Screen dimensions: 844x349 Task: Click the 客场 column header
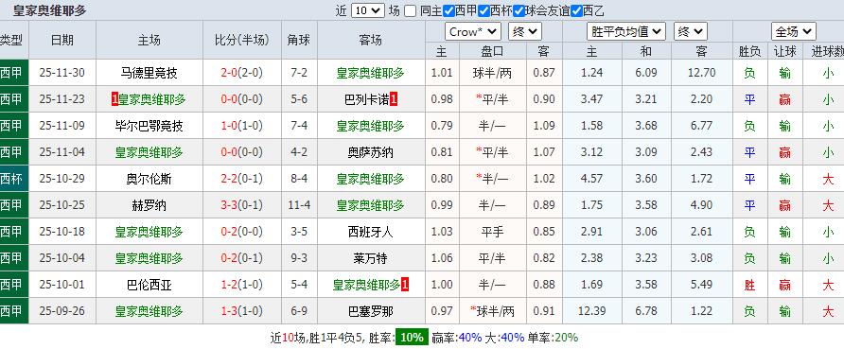point(370,40)
